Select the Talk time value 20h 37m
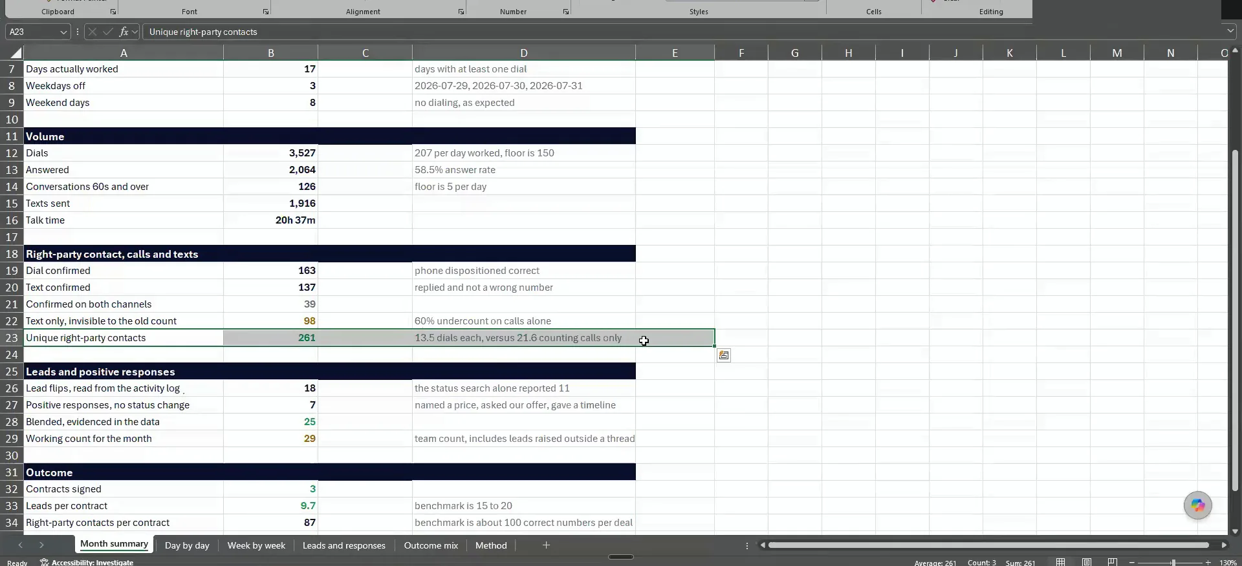 pyautogui.click(x=270, y=220)
